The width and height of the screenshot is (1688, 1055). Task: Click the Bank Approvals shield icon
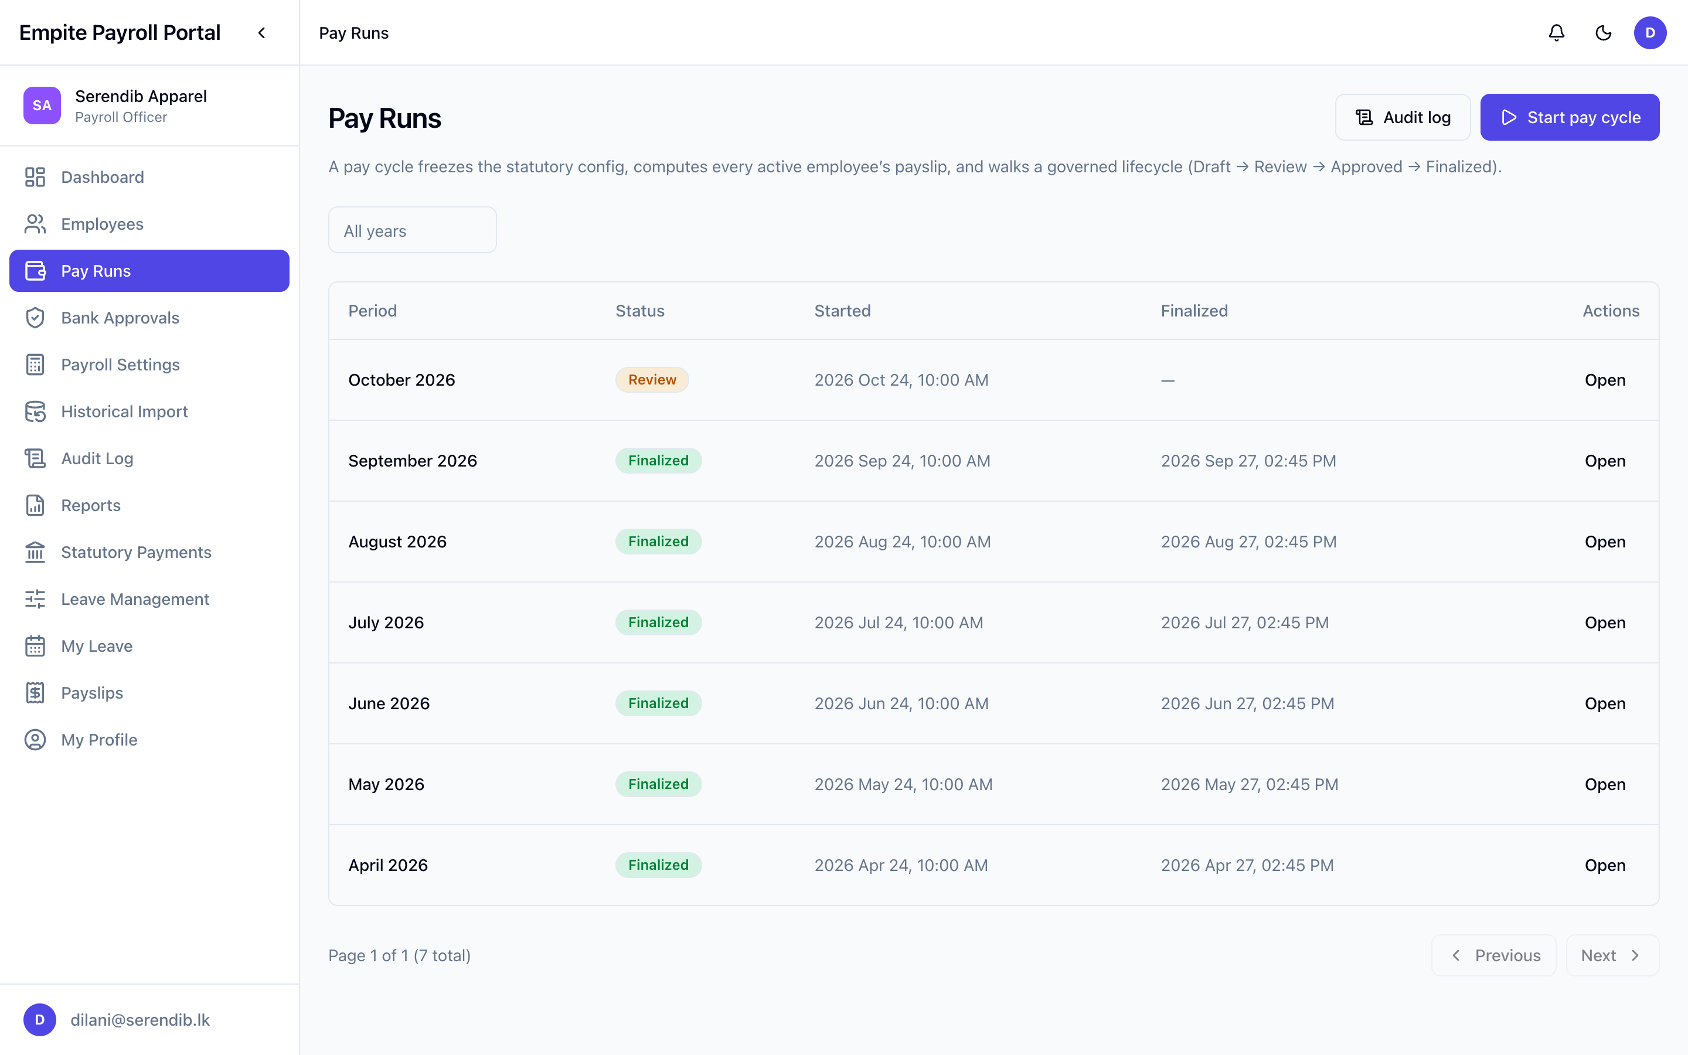tap(35, 318)
